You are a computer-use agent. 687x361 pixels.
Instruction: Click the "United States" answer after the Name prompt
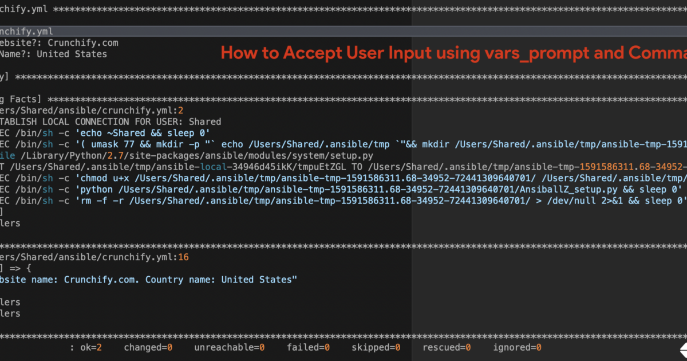pos(72,54)
